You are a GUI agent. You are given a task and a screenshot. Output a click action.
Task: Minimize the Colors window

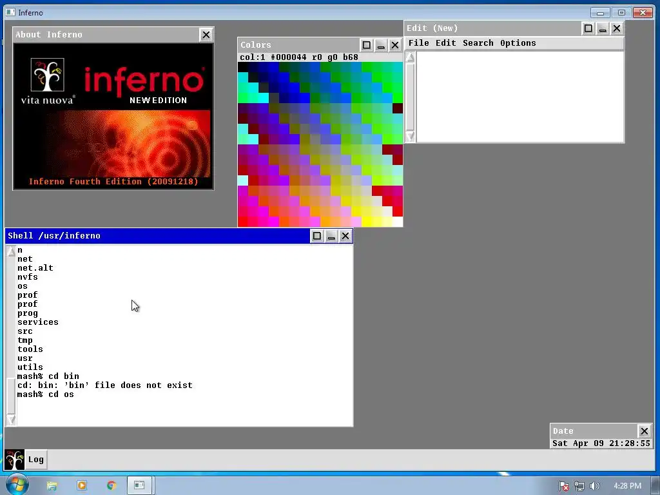click(x=380, y=45)
